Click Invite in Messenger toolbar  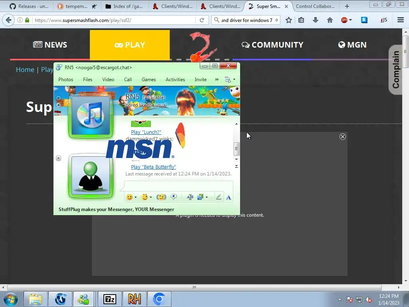[201, 80]
